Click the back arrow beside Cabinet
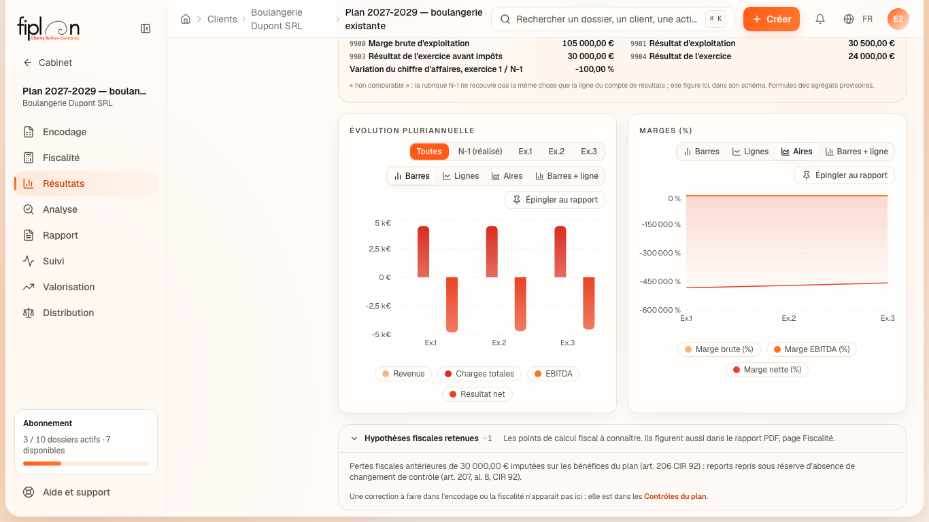 tap(28, 63)
